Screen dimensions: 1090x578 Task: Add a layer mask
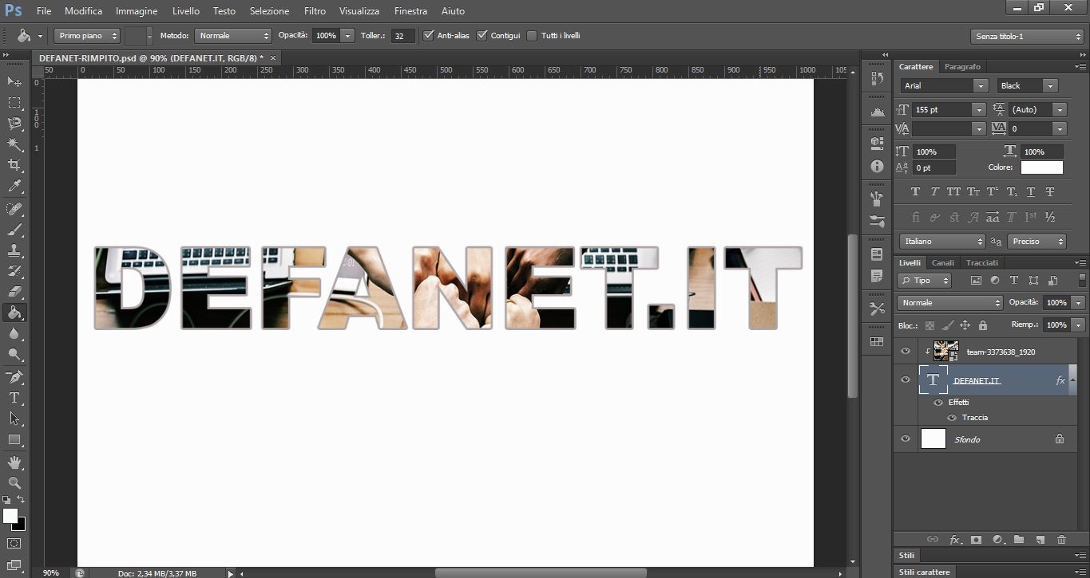976,540
